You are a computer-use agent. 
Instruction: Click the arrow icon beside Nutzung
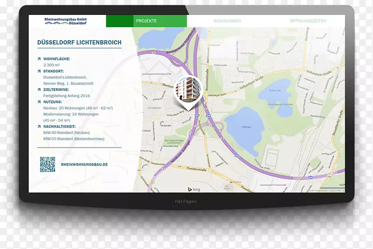39,101
